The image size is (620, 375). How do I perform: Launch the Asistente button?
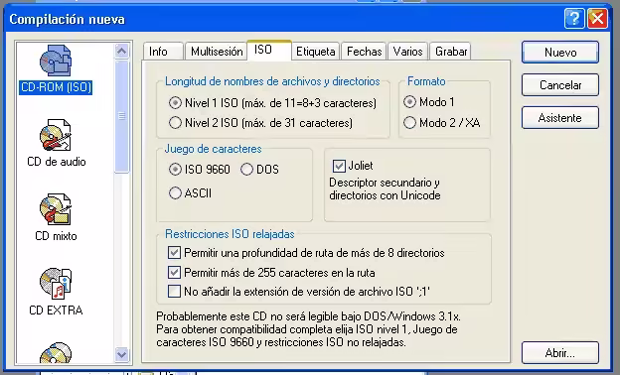[560, 118]
